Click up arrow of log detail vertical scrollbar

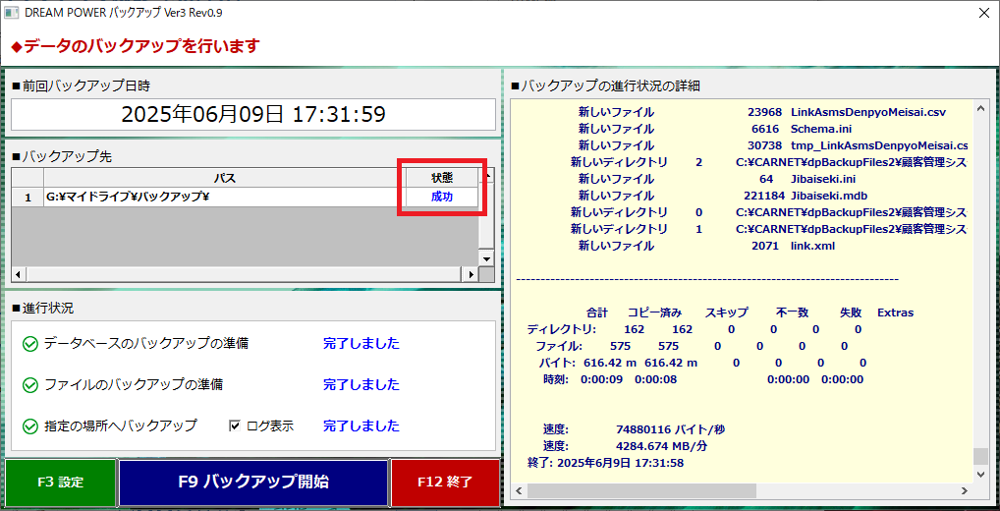[x=980, y=107]
